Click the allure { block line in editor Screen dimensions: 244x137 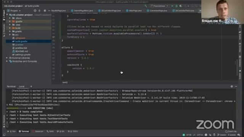click(67, 48)
